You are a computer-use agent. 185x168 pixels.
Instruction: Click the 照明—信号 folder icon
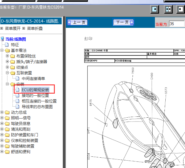click(7, 118)
